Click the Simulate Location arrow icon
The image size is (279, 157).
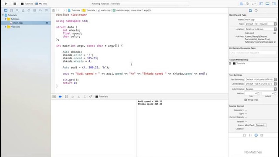pyautogui.click(x=91, y=96)
